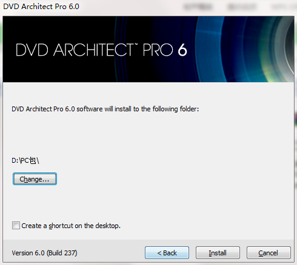Go to previous step with < Back
The image size is (297, 265).
coord(167,252)
